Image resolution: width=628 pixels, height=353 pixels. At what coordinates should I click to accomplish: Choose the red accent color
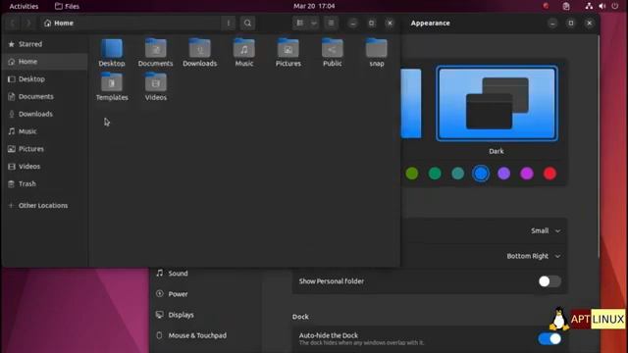[549, 174]
